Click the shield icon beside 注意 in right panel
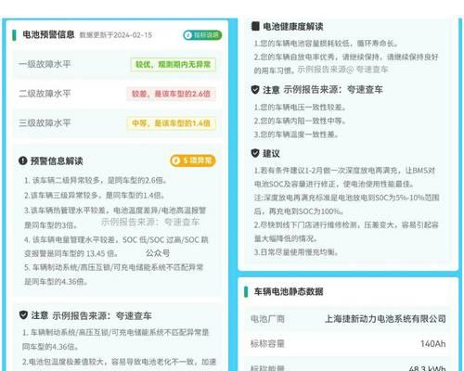Viewport: 464px width, 371px height. tap(255, 90)
